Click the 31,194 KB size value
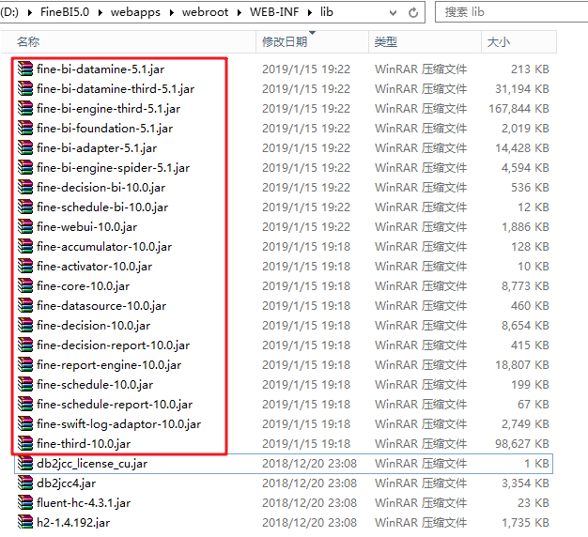The image size is (588, 537). point(521,89)
